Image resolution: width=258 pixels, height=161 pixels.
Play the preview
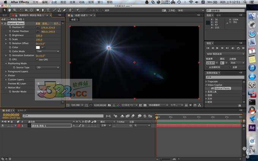[217, 48]
